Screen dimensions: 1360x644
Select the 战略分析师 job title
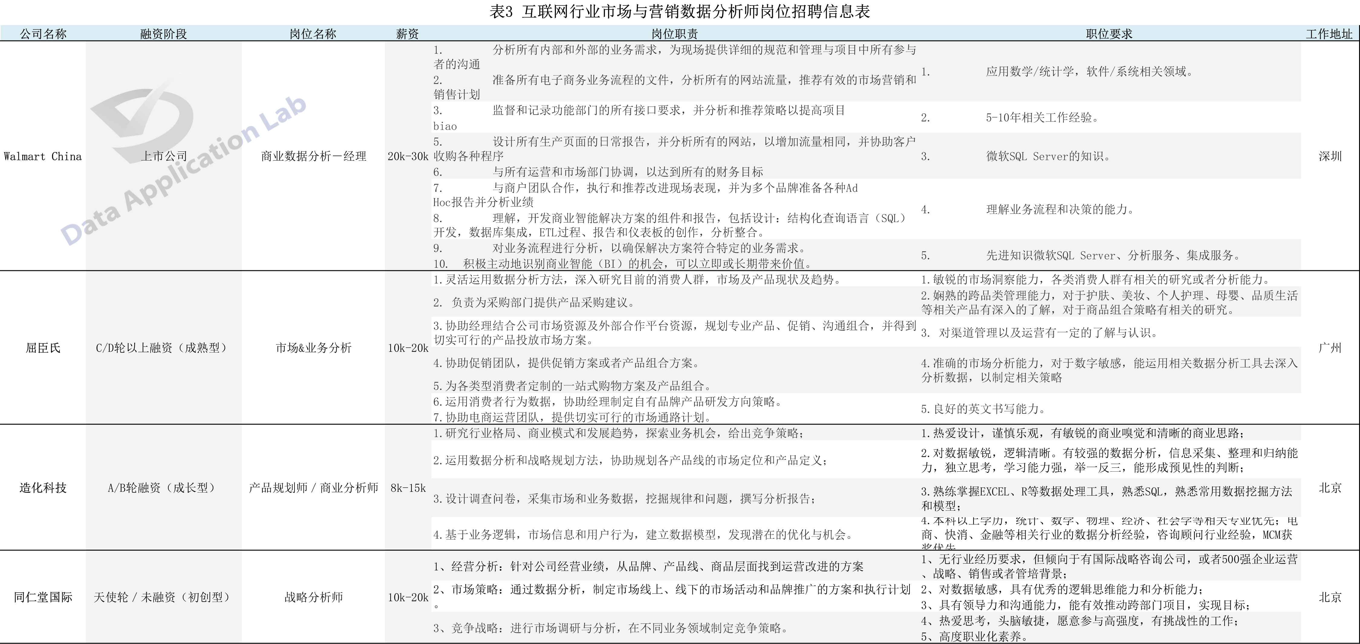[x=313, y=597]
